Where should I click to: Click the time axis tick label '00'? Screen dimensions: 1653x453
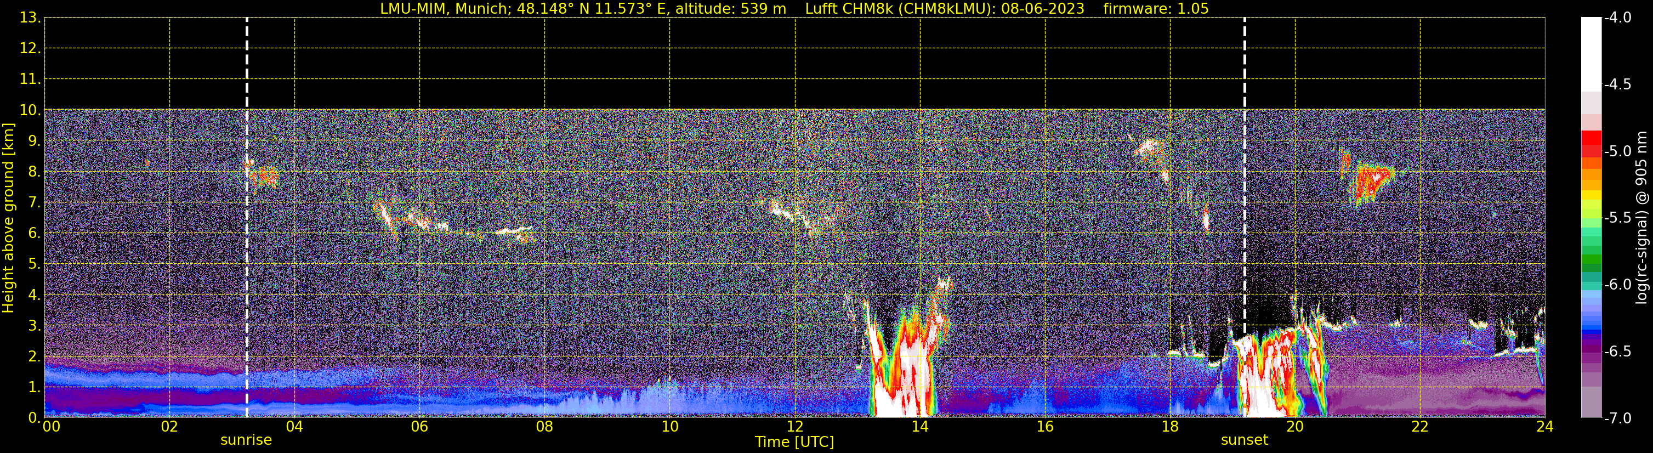point(52,427)
